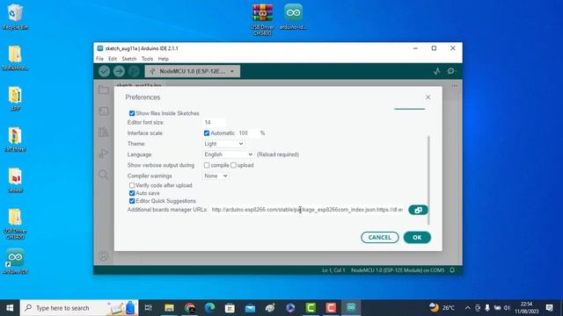Click the Preferences dialog vertical scrollbar
This screenshot has width=563, height=316.
point(428,180)
